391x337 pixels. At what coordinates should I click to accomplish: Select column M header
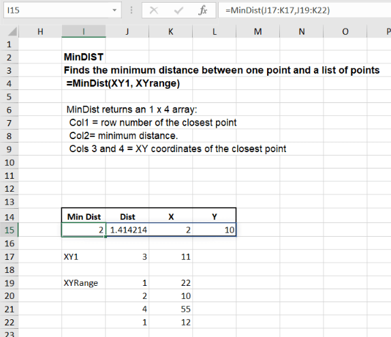(x=258, y=31)
